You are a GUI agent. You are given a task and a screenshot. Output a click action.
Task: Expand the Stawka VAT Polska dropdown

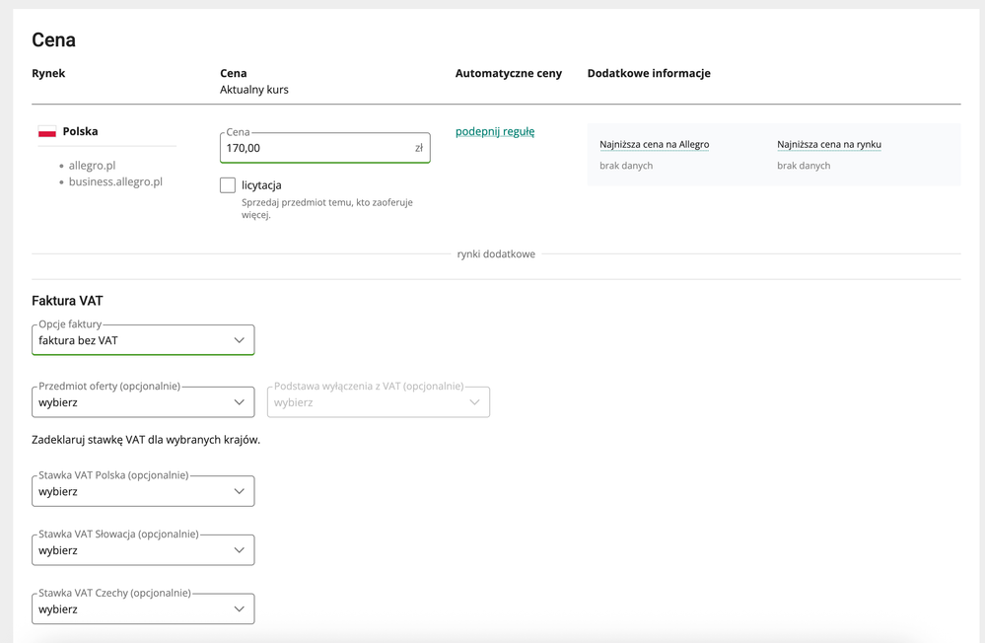click(x=143, y=491)
